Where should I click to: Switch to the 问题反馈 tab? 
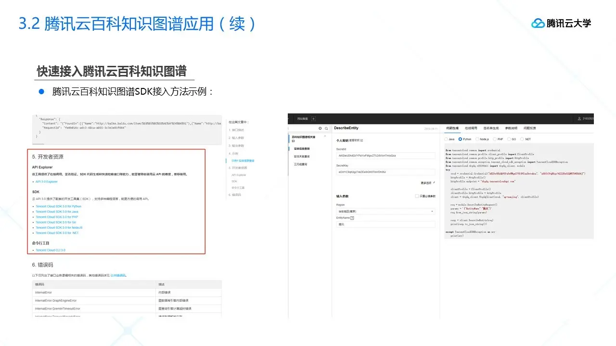click(529, 128)
